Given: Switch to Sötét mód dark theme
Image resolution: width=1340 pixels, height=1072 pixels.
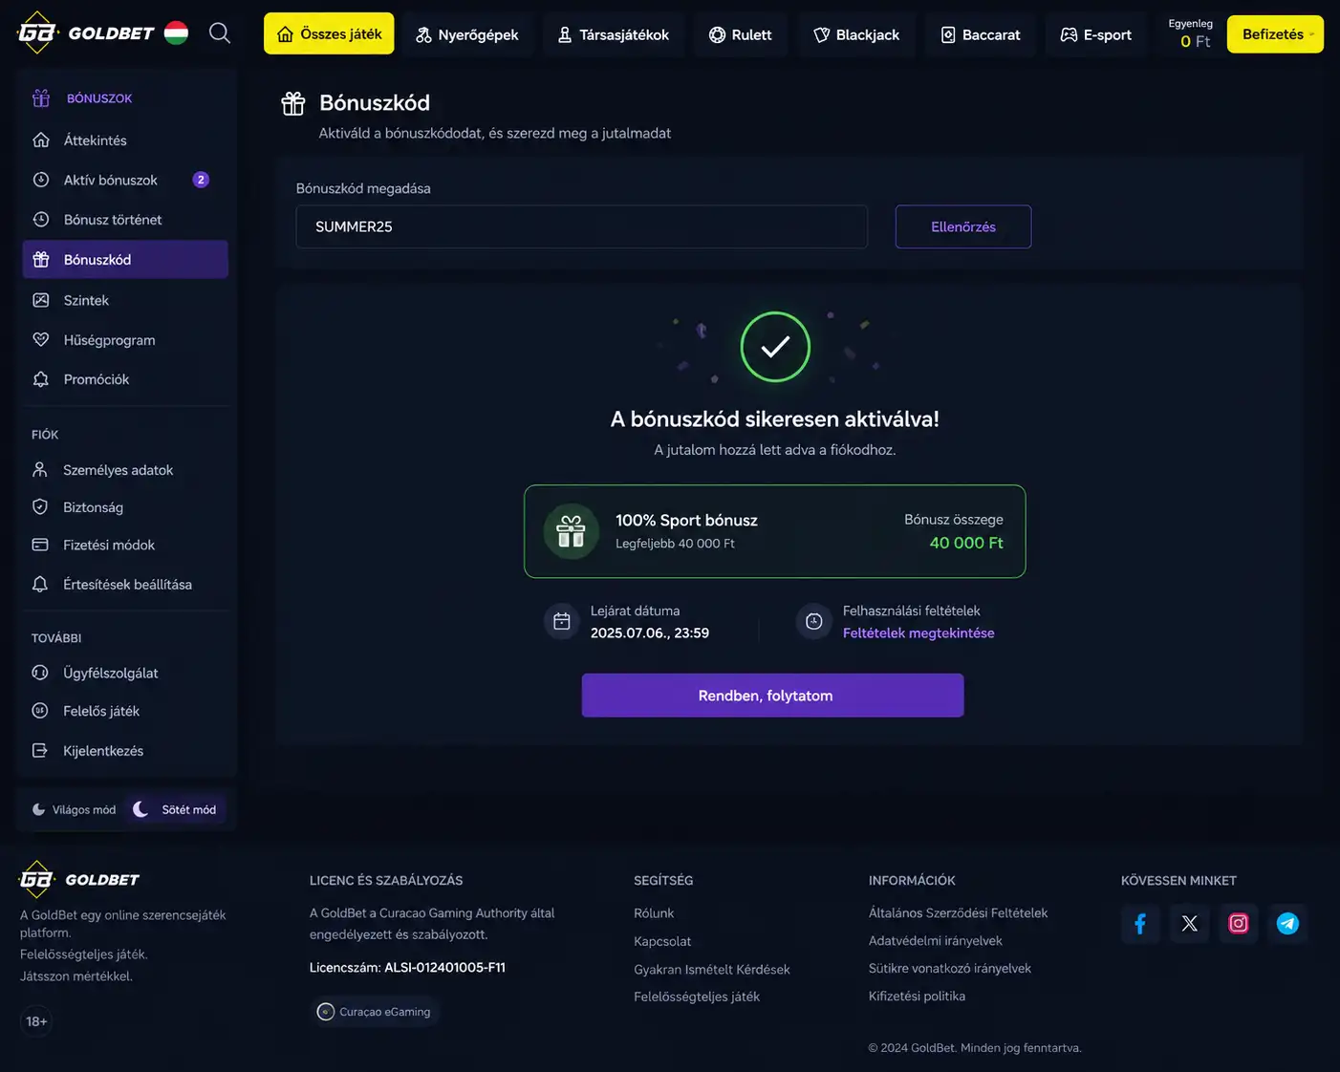Looking at the screenshot, I should pos(175,809).
